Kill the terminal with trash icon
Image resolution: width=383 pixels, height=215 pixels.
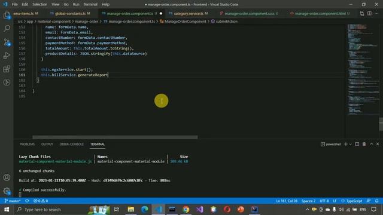coord(364,144)
